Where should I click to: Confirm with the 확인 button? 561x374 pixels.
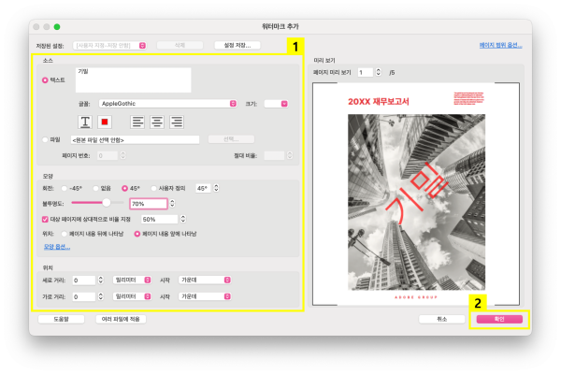(x=499, y=319)
